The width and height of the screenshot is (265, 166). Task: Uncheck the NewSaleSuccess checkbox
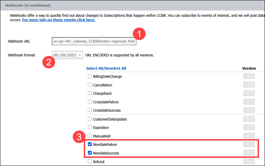[x=90, y=153]
